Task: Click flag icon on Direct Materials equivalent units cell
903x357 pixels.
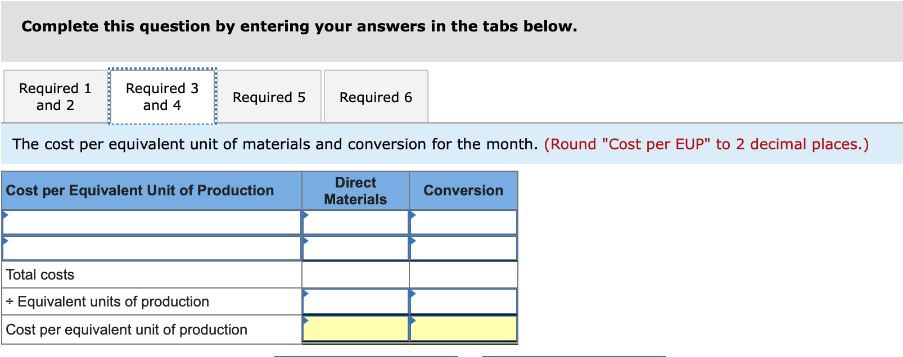Action: tap(305, 292)
